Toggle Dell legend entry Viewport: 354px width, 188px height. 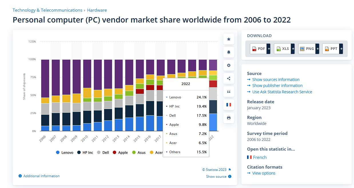click(x=103, y=153)
